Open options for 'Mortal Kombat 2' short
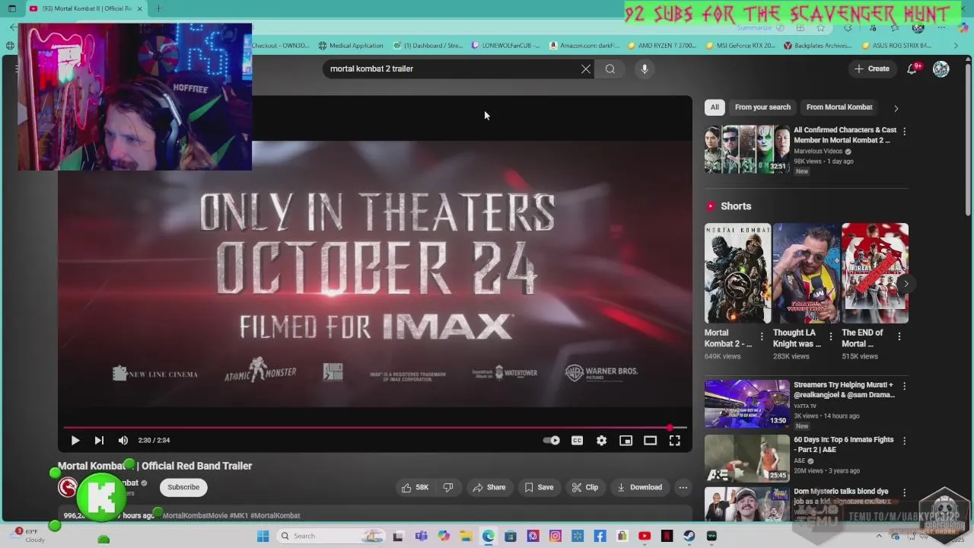 762,336
